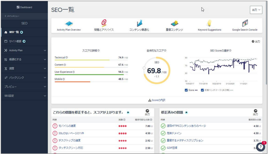Click green check icon for 危険ドメイン
This screenshot has width=269, height=154.
pyautogui.click(x=163, y=133)
